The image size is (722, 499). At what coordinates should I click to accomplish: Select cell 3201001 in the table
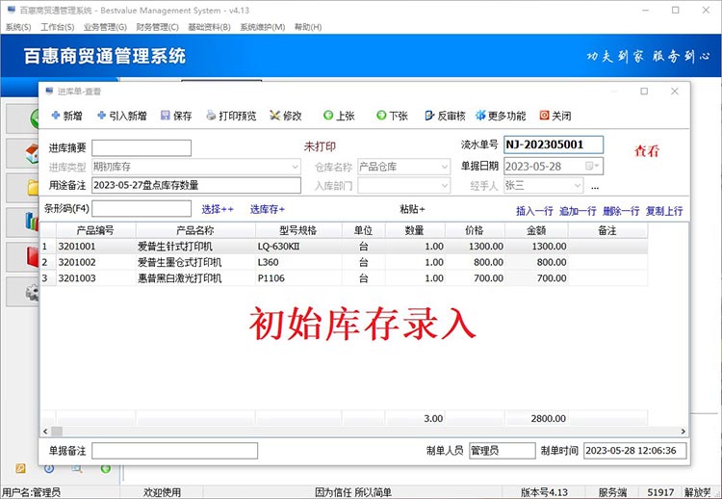tap(95, 247)
